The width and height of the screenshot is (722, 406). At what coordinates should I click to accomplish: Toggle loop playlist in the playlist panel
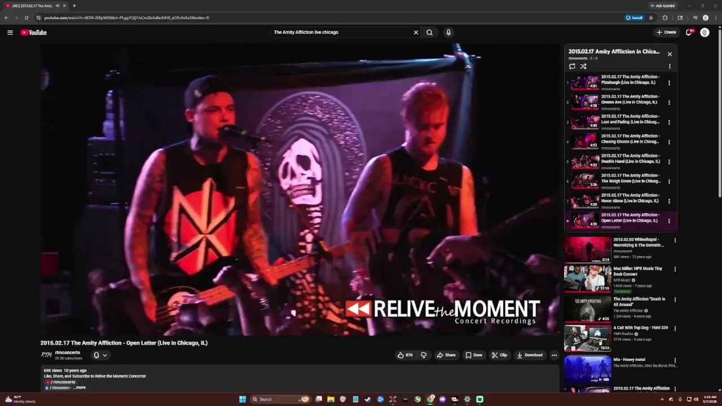[x=572, y=66]
